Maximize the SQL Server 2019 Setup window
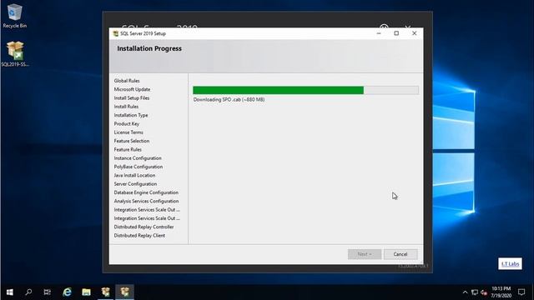Screen dimensions: 534x300 396,33
